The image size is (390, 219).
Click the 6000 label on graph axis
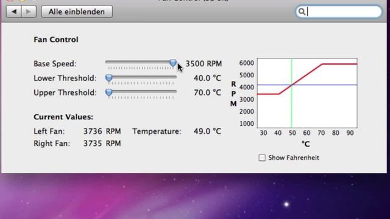[x=246, y=63]
